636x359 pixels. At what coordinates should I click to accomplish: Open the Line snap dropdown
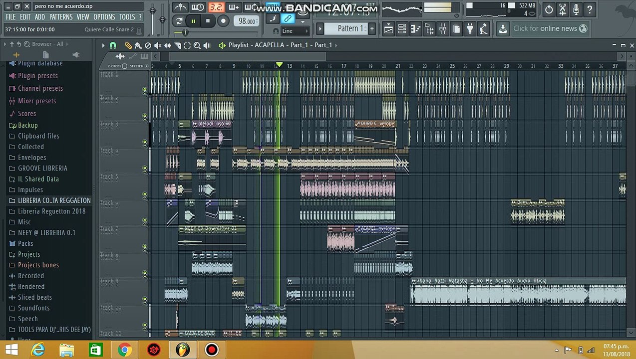point(295,31)
